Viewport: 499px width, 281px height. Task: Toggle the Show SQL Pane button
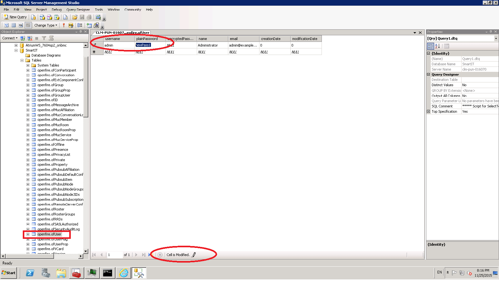point(21,25)
